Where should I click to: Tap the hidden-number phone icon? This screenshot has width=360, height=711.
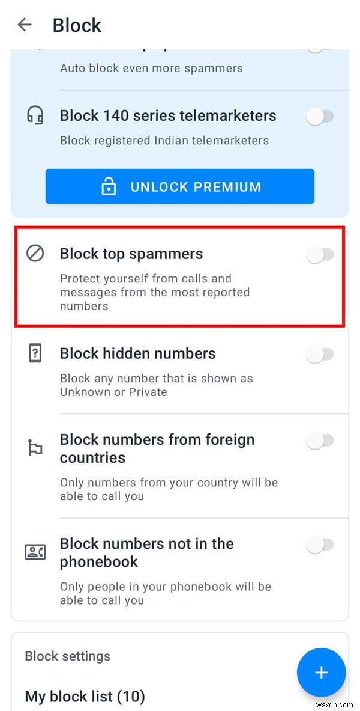[x=35, y=353]
